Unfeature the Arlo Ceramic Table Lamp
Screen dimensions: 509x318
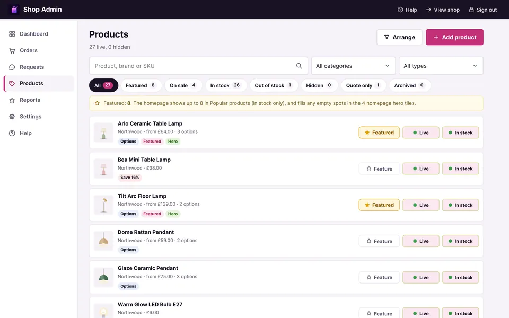(x=379, y=132)
